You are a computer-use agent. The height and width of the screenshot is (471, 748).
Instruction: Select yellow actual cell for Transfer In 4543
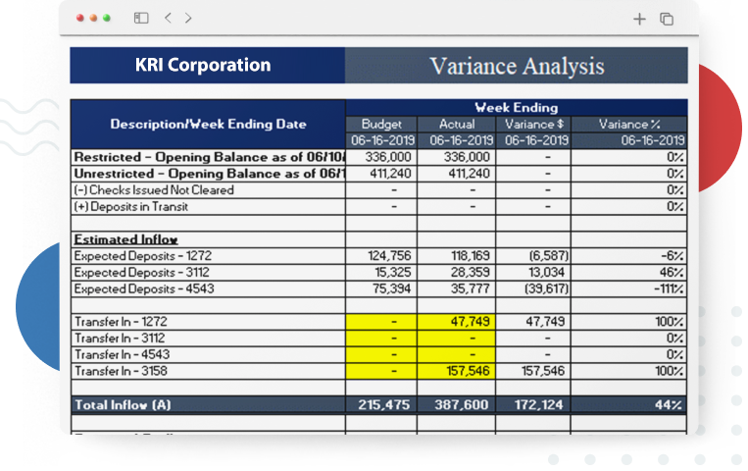(457, 354)
